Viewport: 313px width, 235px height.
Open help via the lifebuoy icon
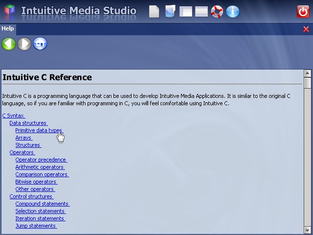click(217, 12)
